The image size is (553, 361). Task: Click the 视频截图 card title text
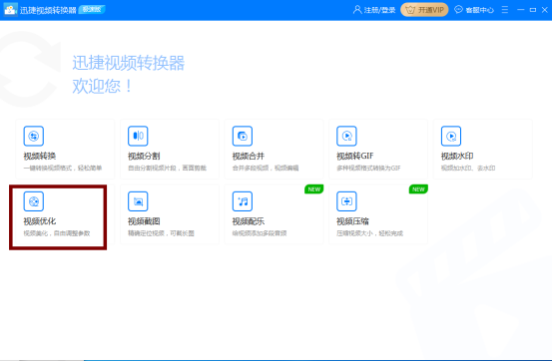click(x=144, y=221)
